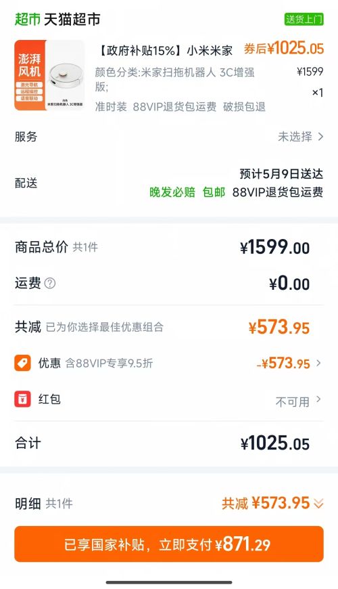Tap the 颜色分类 米家扫拖机器人 3C增强版 variant text

tap(175, 79)
